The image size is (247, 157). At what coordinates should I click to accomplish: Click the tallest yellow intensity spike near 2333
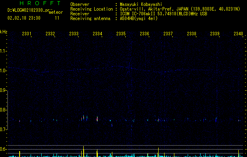(84, 152)
